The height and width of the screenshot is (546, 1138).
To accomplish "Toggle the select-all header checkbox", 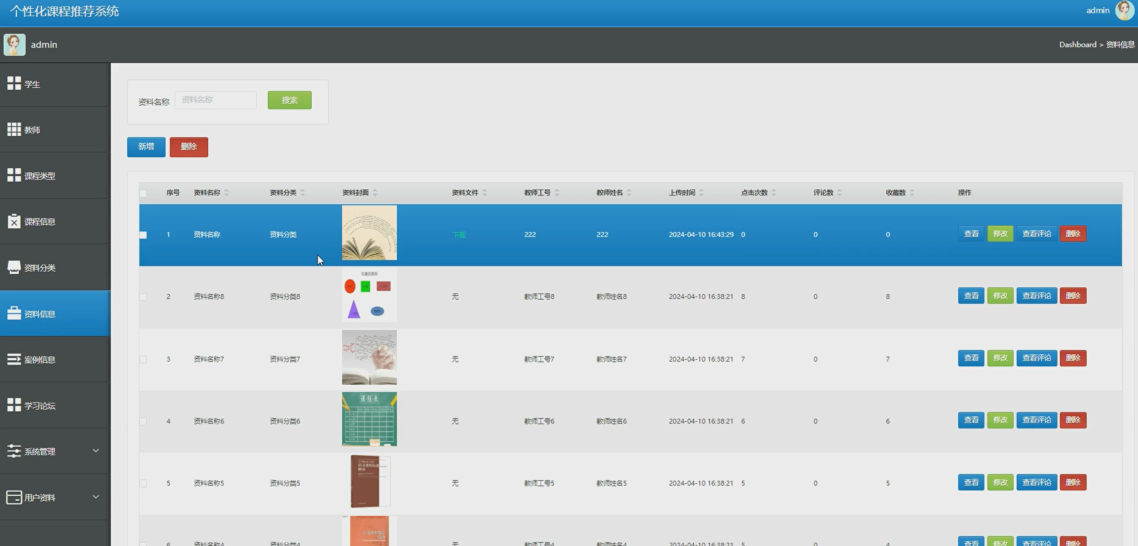I will pyautogui.click(x=143, y=193).
